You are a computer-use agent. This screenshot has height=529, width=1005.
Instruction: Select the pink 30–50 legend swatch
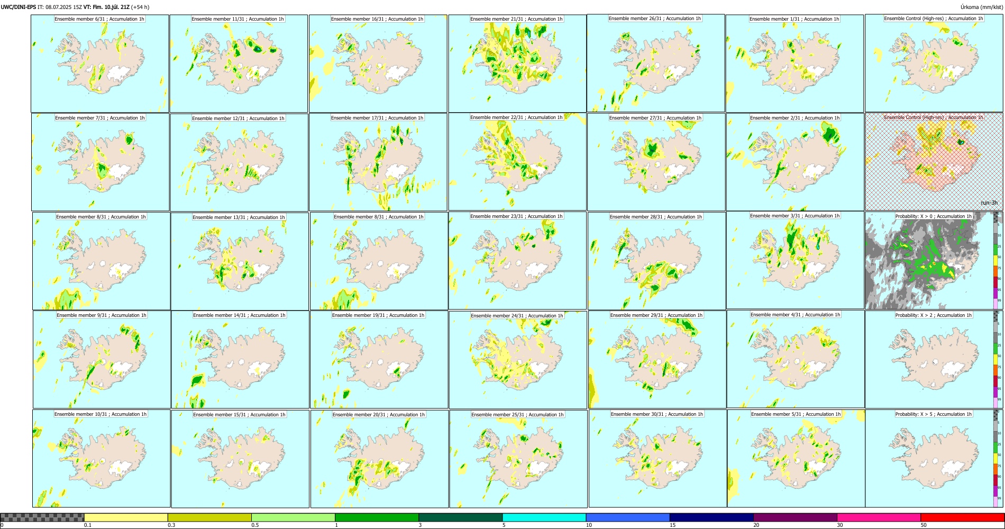(x=879, y=517)
